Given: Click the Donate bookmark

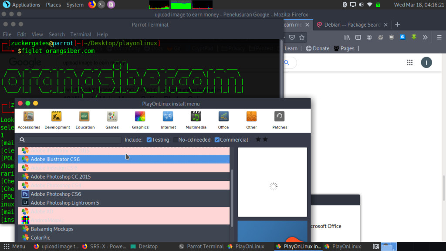Looking at the screenshot, I should 318,48.
